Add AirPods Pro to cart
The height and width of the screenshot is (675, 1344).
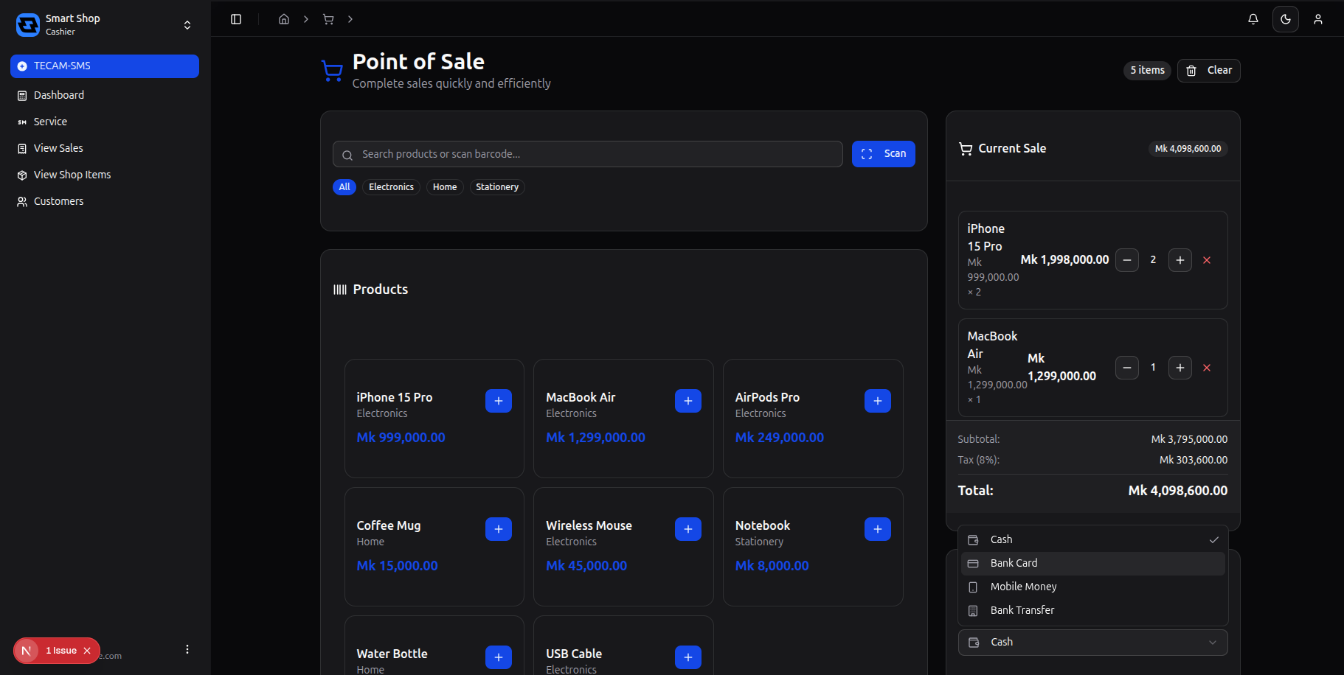[878, 401]
